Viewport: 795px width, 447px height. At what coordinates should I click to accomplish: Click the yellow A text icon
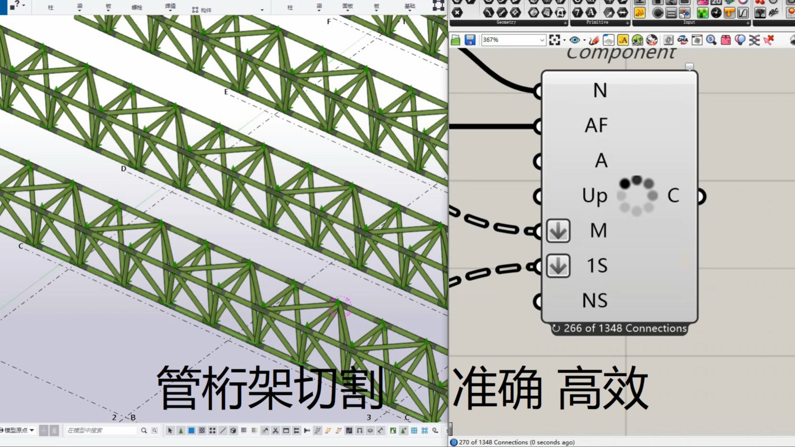click(623, 40)
